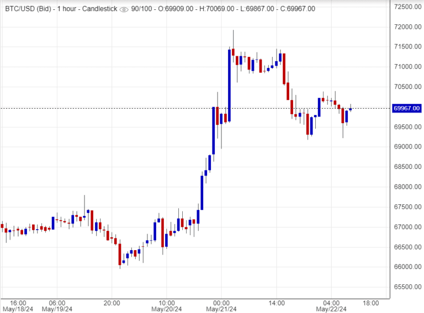The height and width of the screenshot is (313, 424).
Task: Click the lowest red candle near 66000
Action: click(x=120, y=254)
